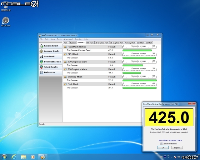The image size is (200, 160).
Task: Open View Online Comparison Charts link
Action: click(x=170, y=140)
